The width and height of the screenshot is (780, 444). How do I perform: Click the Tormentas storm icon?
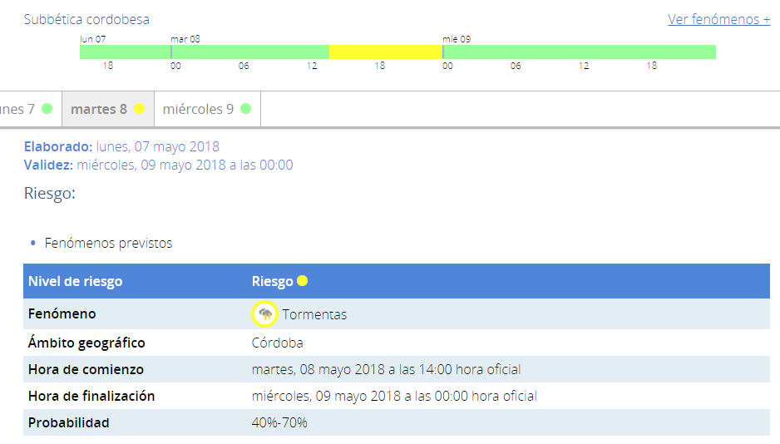click(264, 314)
